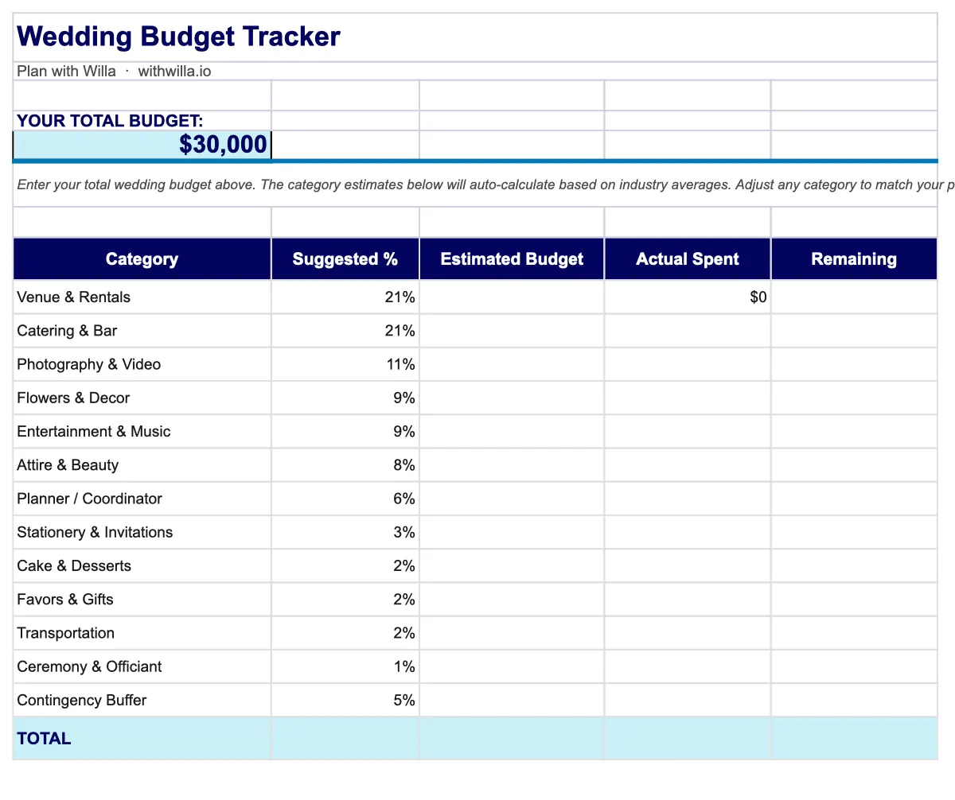Select the Category column header
This screenshot has width=955, height=800.
tap(142, 259)
